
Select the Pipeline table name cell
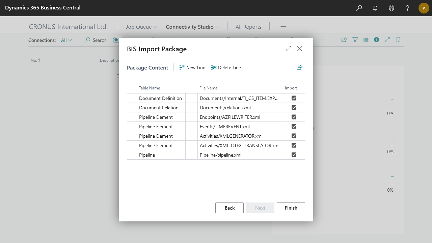click(161, 155)
